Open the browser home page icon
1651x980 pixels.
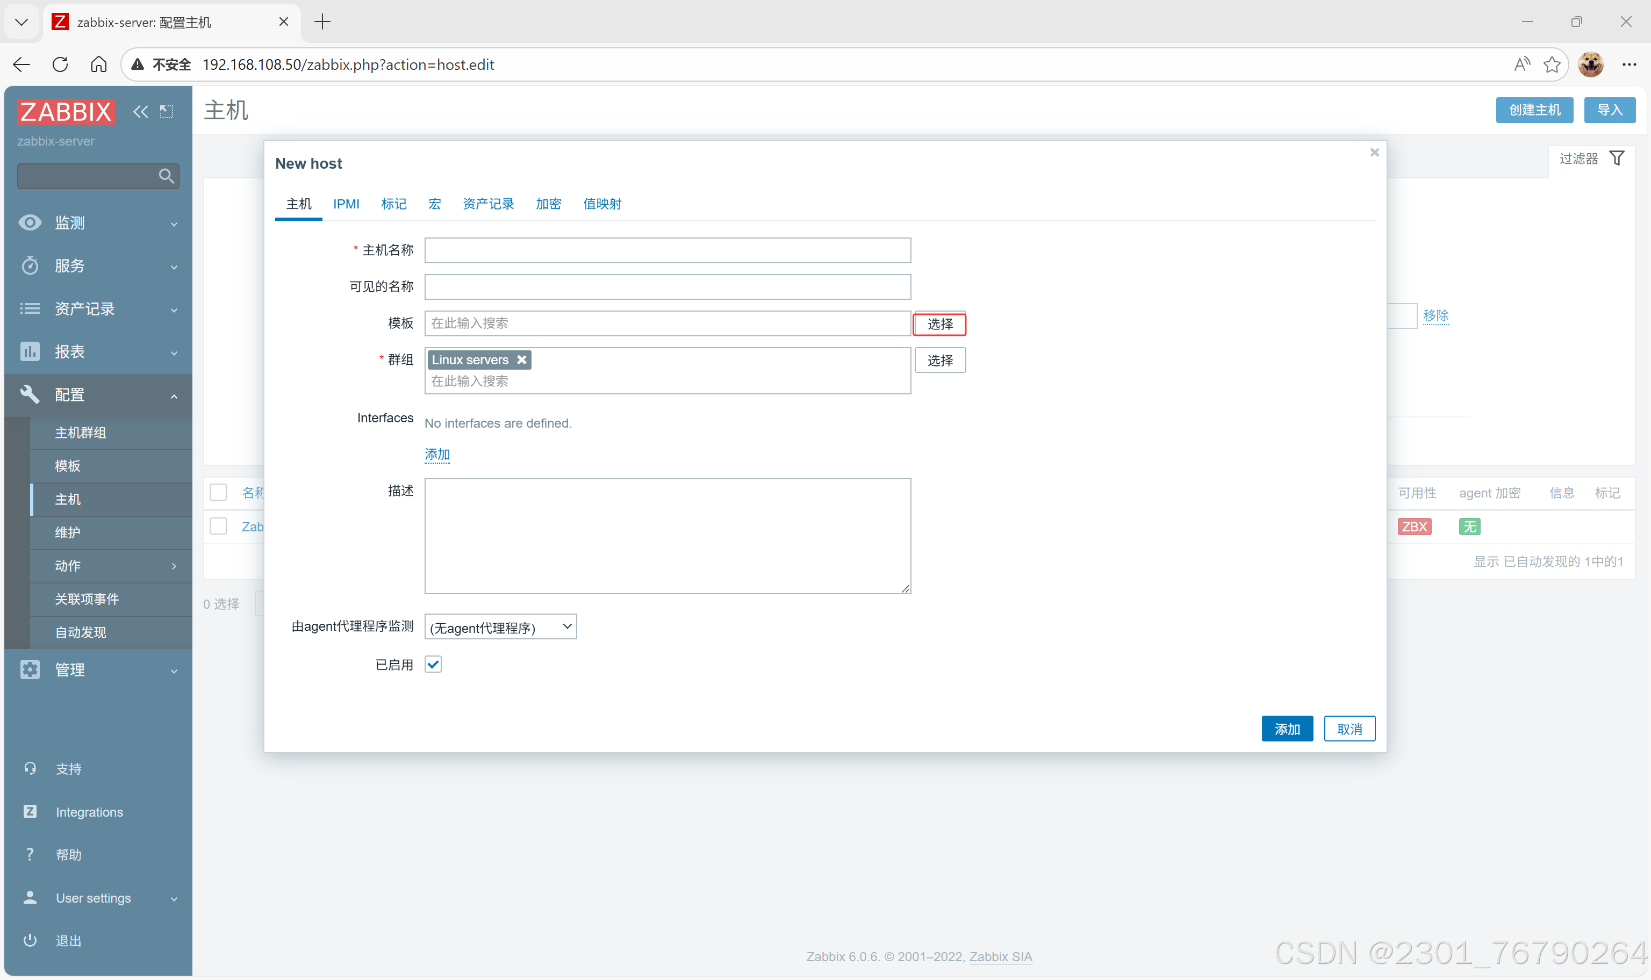pos(98,64)
